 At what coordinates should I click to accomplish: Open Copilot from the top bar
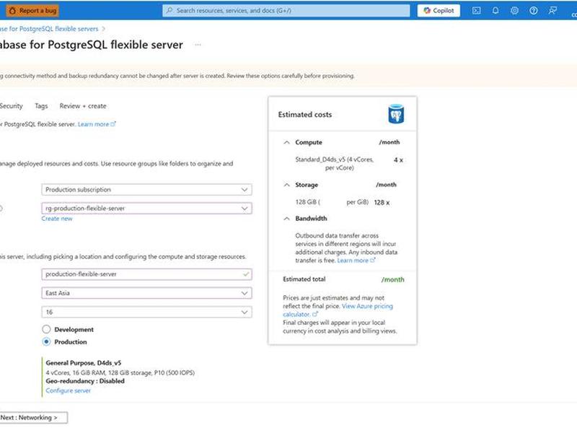point(439,11)
